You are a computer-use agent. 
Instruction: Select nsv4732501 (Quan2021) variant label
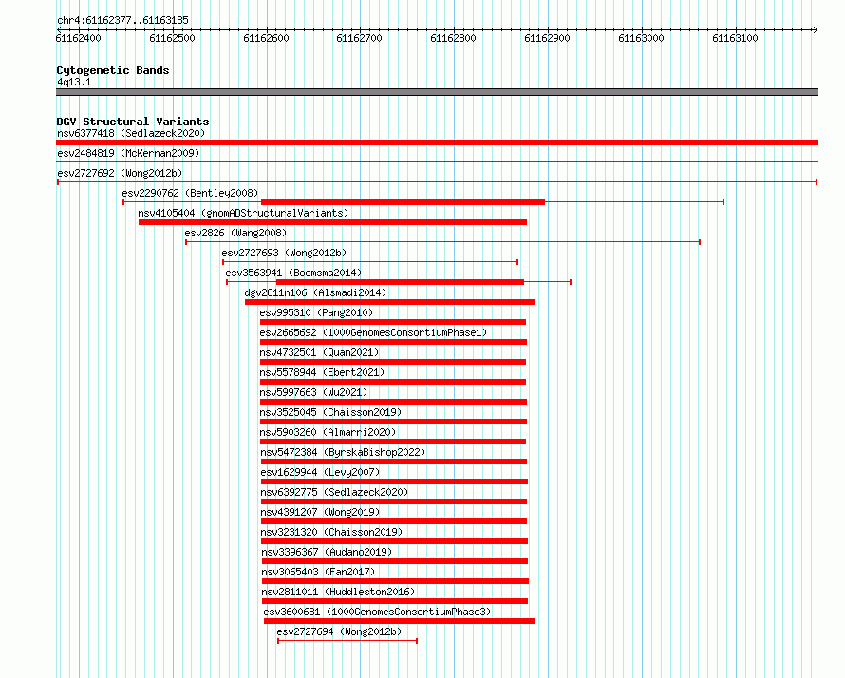pyautogui.click(x=319, y=352)
